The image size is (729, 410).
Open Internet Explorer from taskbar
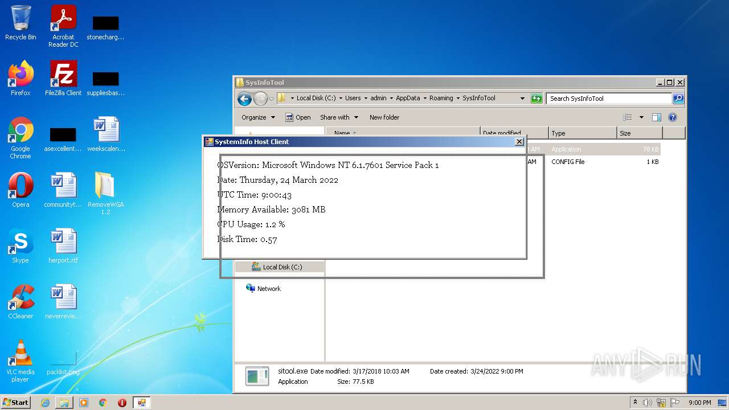point(46,403)
